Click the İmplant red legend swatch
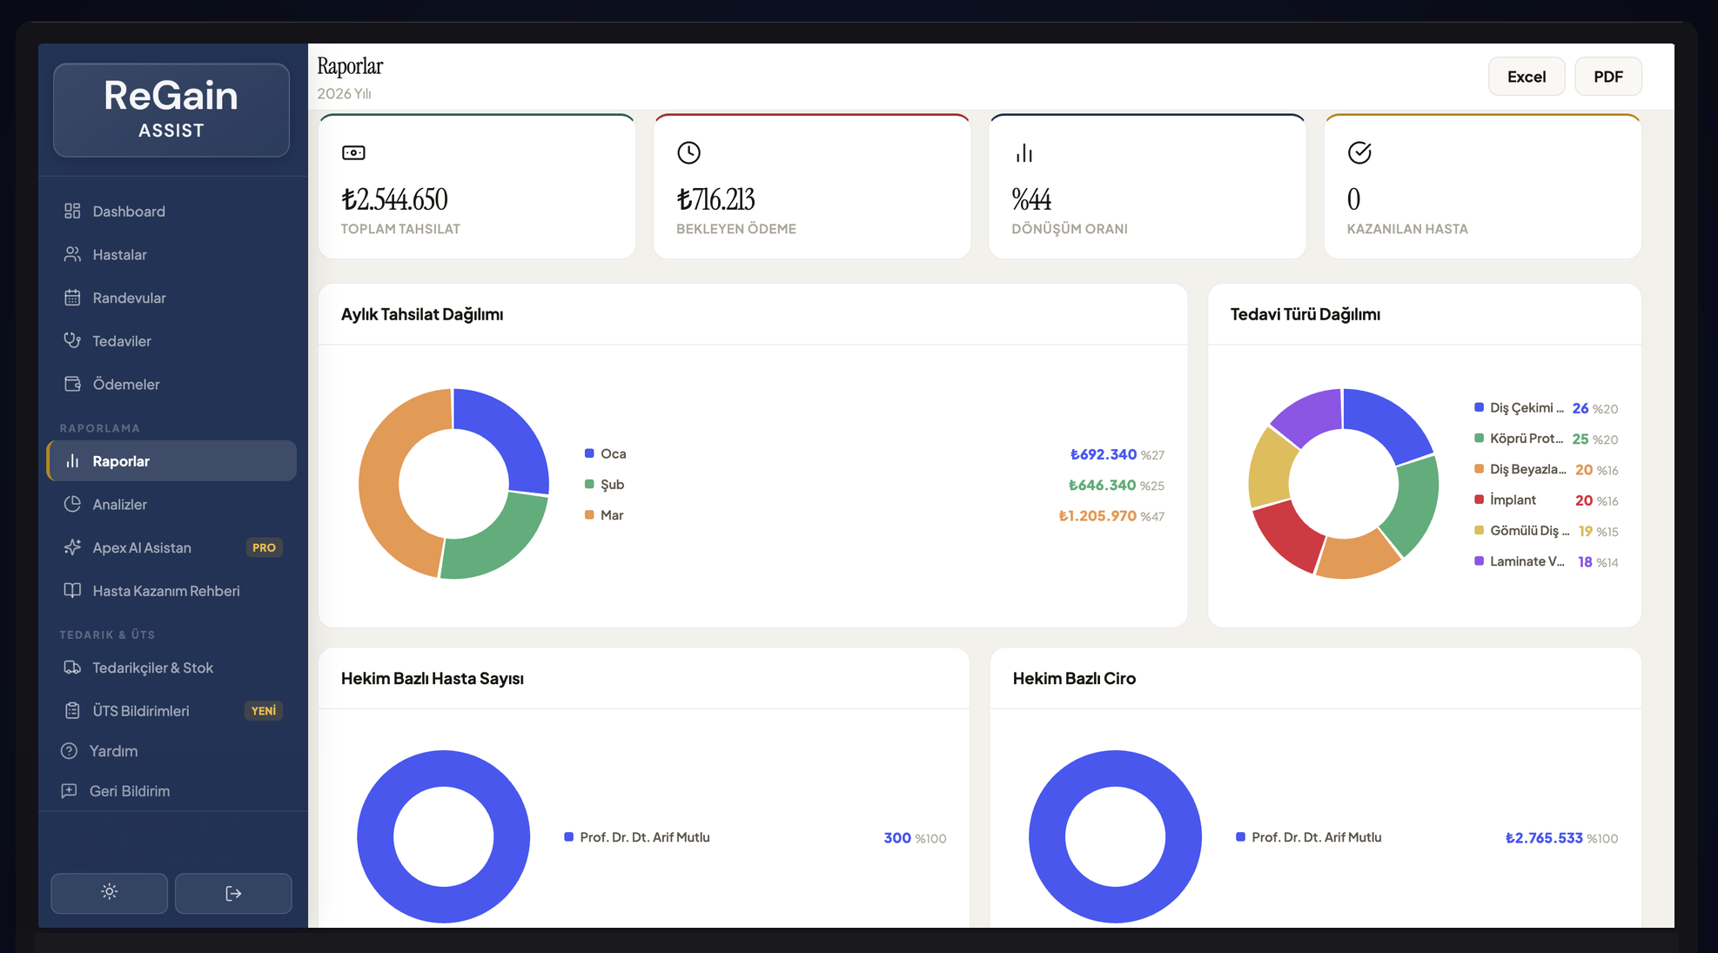Viewport: 1718px width, 953px height. (x=1479, y=500)
